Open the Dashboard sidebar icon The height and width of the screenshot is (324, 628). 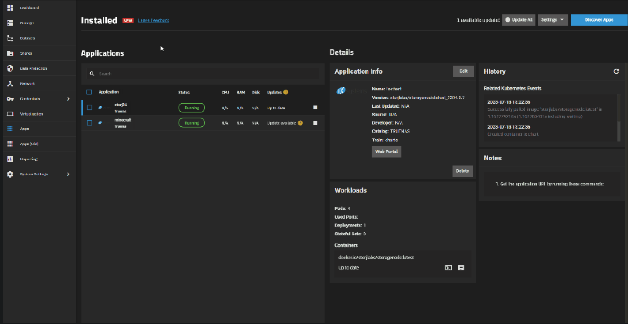click(10, 8)
